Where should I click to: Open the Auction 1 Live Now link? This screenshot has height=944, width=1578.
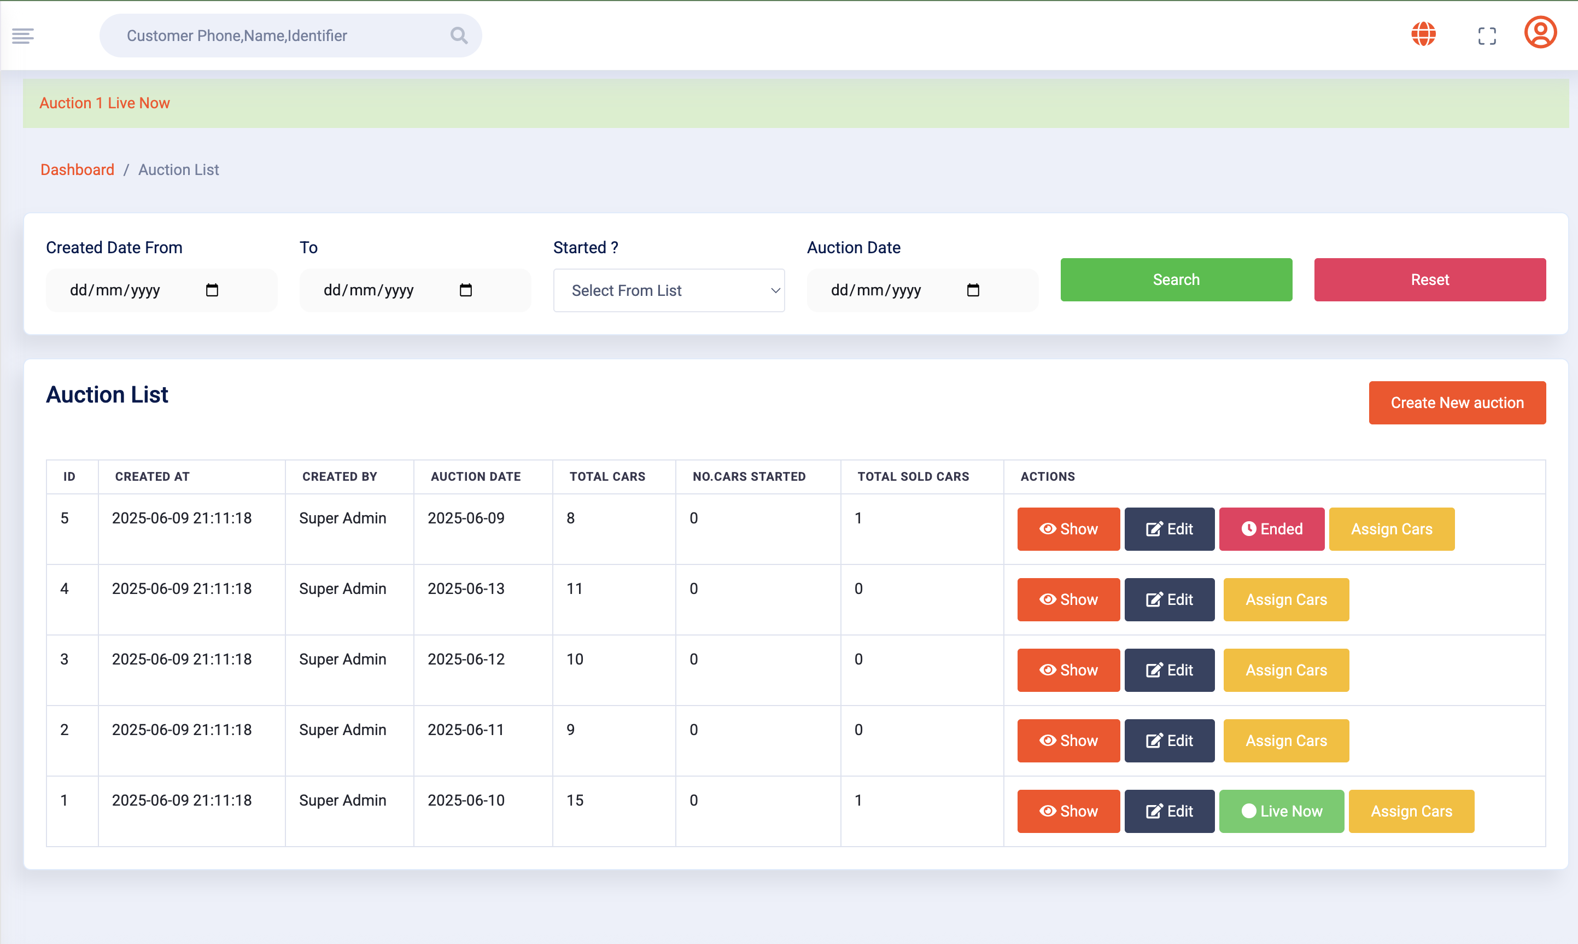[104, 103]
